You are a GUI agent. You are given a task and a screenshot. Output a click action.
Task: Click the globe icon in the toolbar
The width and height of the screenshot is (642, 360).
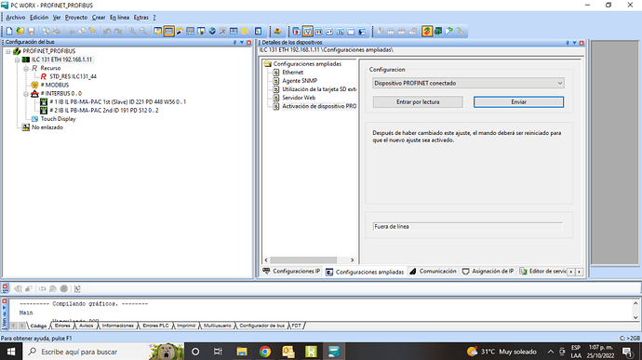point(212,31)
